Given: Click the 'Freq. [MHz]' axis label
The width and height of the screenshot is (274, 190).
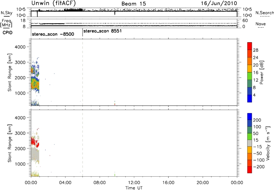Looking at the screenshot, I should tap(6, 23).
